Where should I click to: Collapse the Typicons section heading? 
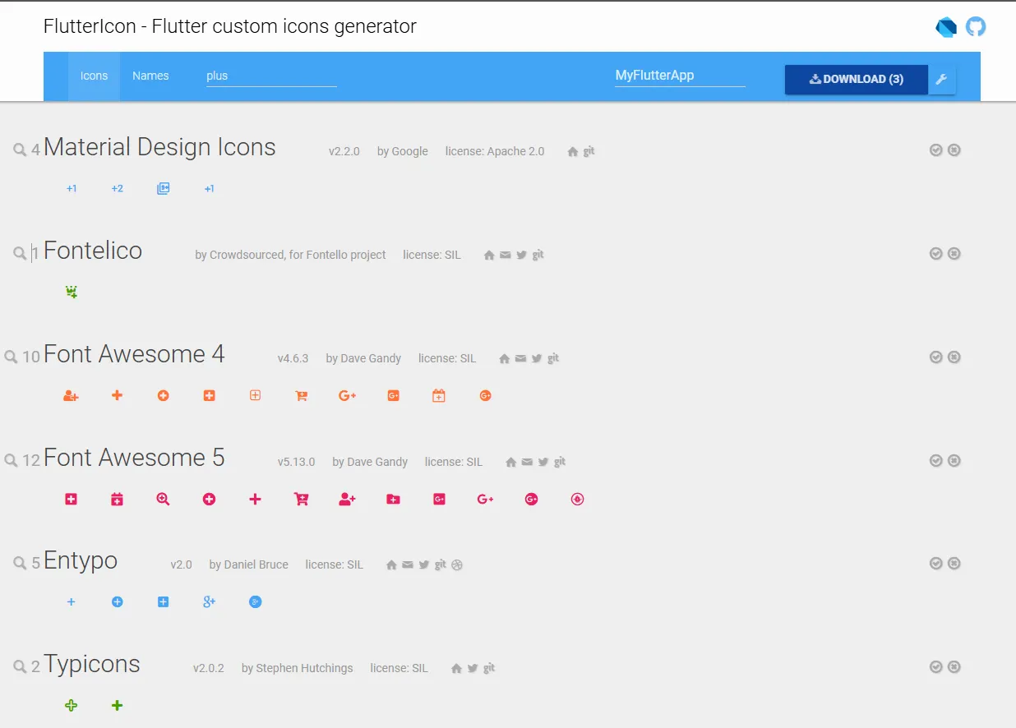pyautogui.click(x=92, y=665)
